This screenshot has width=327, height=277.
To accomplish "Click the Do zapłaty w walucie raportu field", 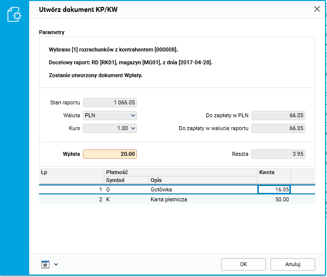I will [x=278, y=128].
